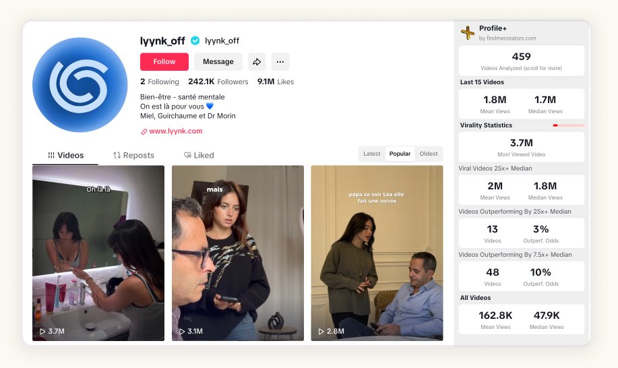Click the blue verified badge icon
Viewport: 618px width, 368px height.
pos(195,40)
